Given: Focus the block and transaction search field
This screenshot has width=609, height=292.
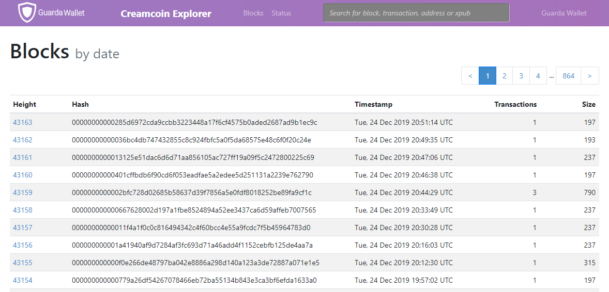Looking at the screenshot, I should [416, 13].
